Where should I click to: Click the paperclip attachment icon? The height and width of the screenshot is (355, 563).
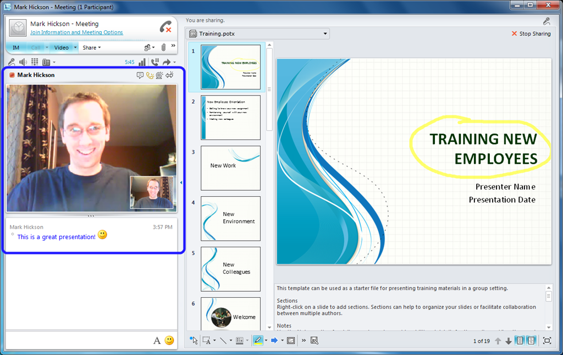pyautogui.click(x=163, y=47)
